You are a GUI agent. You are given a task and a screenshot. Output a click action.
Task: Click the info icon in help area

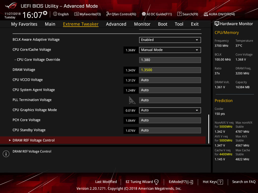click(6, 154)
